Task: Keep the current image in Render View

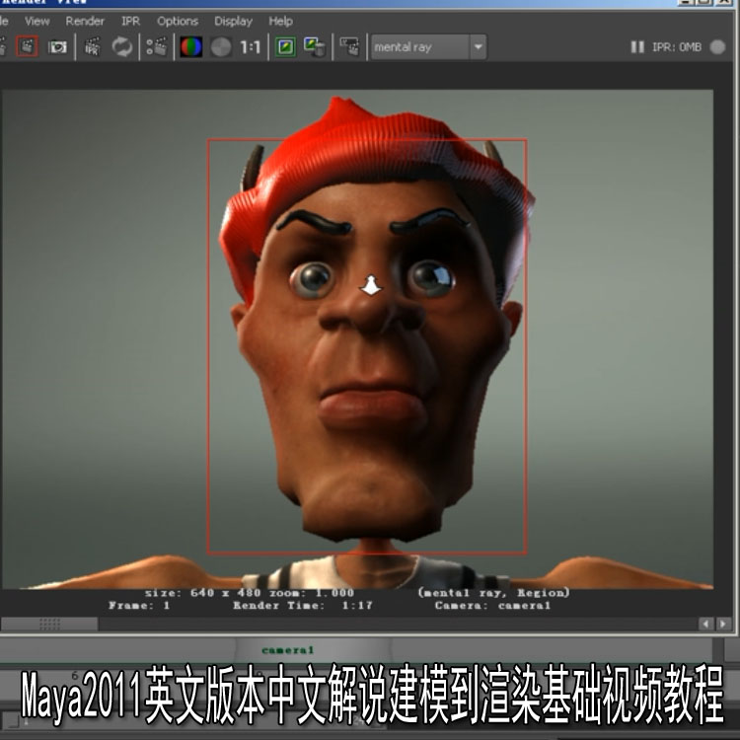Action: (285, 46)
